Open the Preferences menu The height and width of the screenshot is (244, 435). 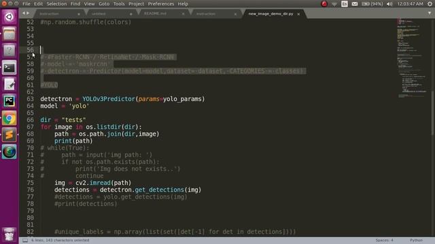pos(161,4)
